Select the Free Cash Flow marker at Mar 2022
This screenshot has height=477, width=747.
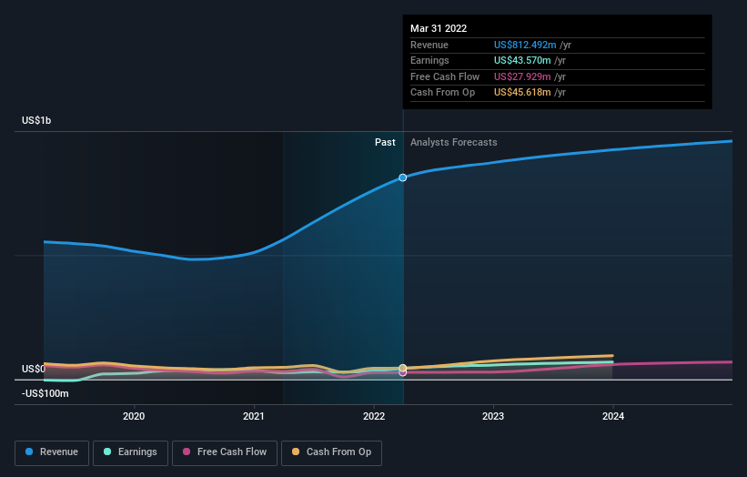point(402,373)
